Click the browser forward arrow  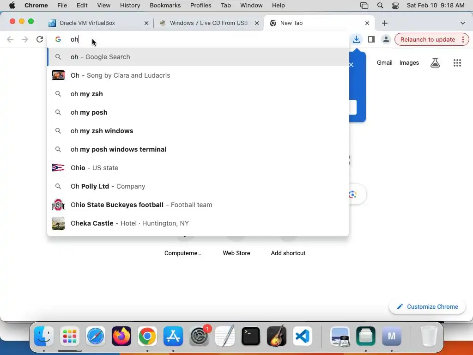(25, 39)
